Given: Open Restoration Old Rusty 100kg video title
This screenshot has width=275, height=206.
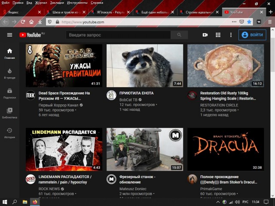Looking at the screenshot, I should coord(228,96).
